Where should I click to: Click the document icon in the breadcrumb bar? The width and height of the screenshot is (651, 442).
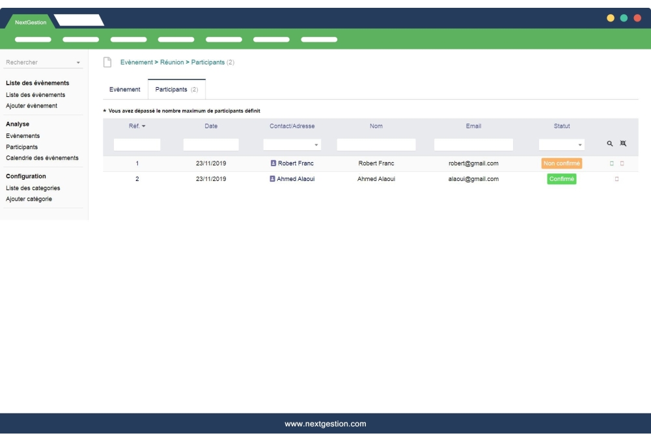coord(109,61)
